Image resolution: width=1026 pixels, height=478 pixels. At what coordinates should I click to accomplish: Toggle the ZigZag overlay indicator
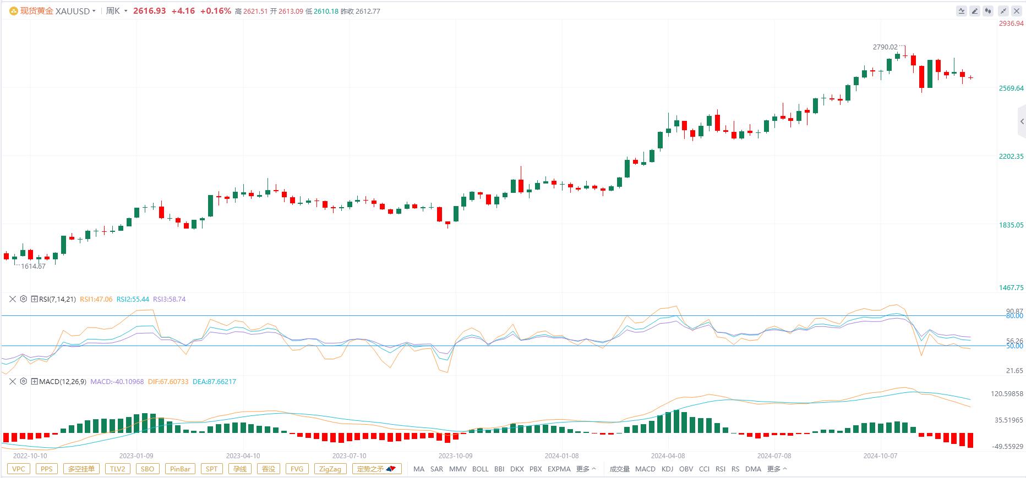[x=330, y=469]
